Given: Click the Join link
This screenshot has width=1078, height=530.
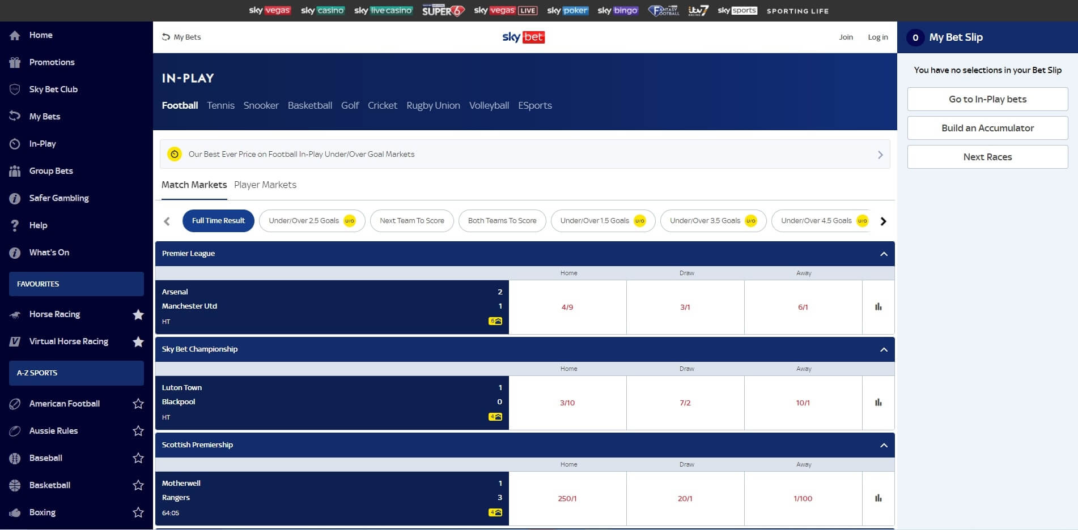Looking at the screenshot, I should (x=846, y=37).
